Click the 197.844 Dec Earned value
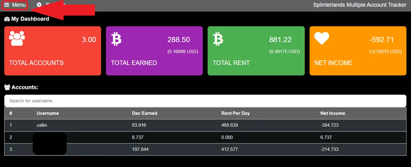The image size is (411, 167). [140, 149]
